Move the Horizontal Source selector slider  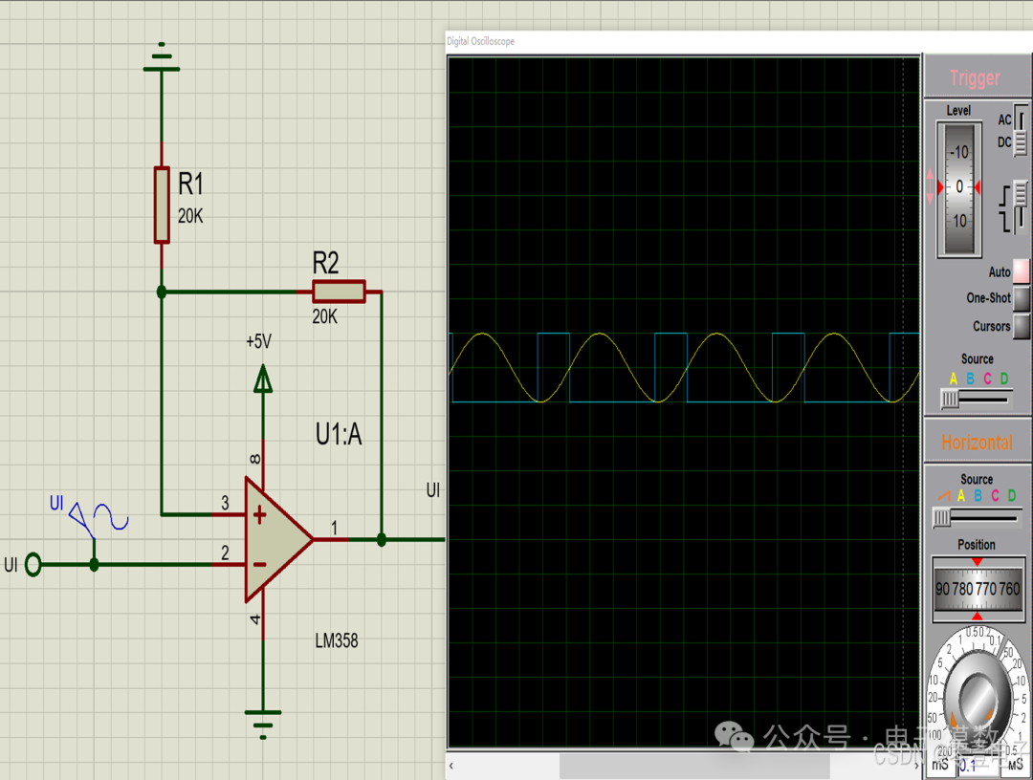tap(942, 518)
